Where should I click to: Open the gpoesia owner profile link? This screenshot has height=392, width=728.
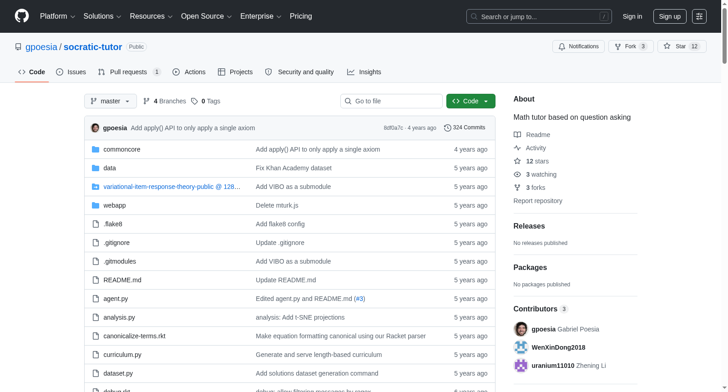(x=41, y=47)
